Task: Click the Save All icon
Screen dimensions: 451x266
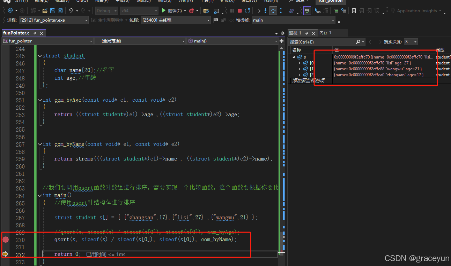Action: (60, 11)
